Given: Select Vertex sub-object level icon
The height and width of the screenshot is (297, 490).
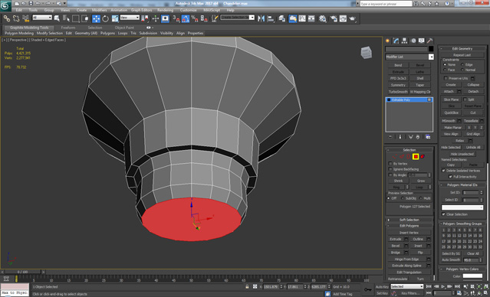Looking at the screenshot, I should click(x=395, y=157).
